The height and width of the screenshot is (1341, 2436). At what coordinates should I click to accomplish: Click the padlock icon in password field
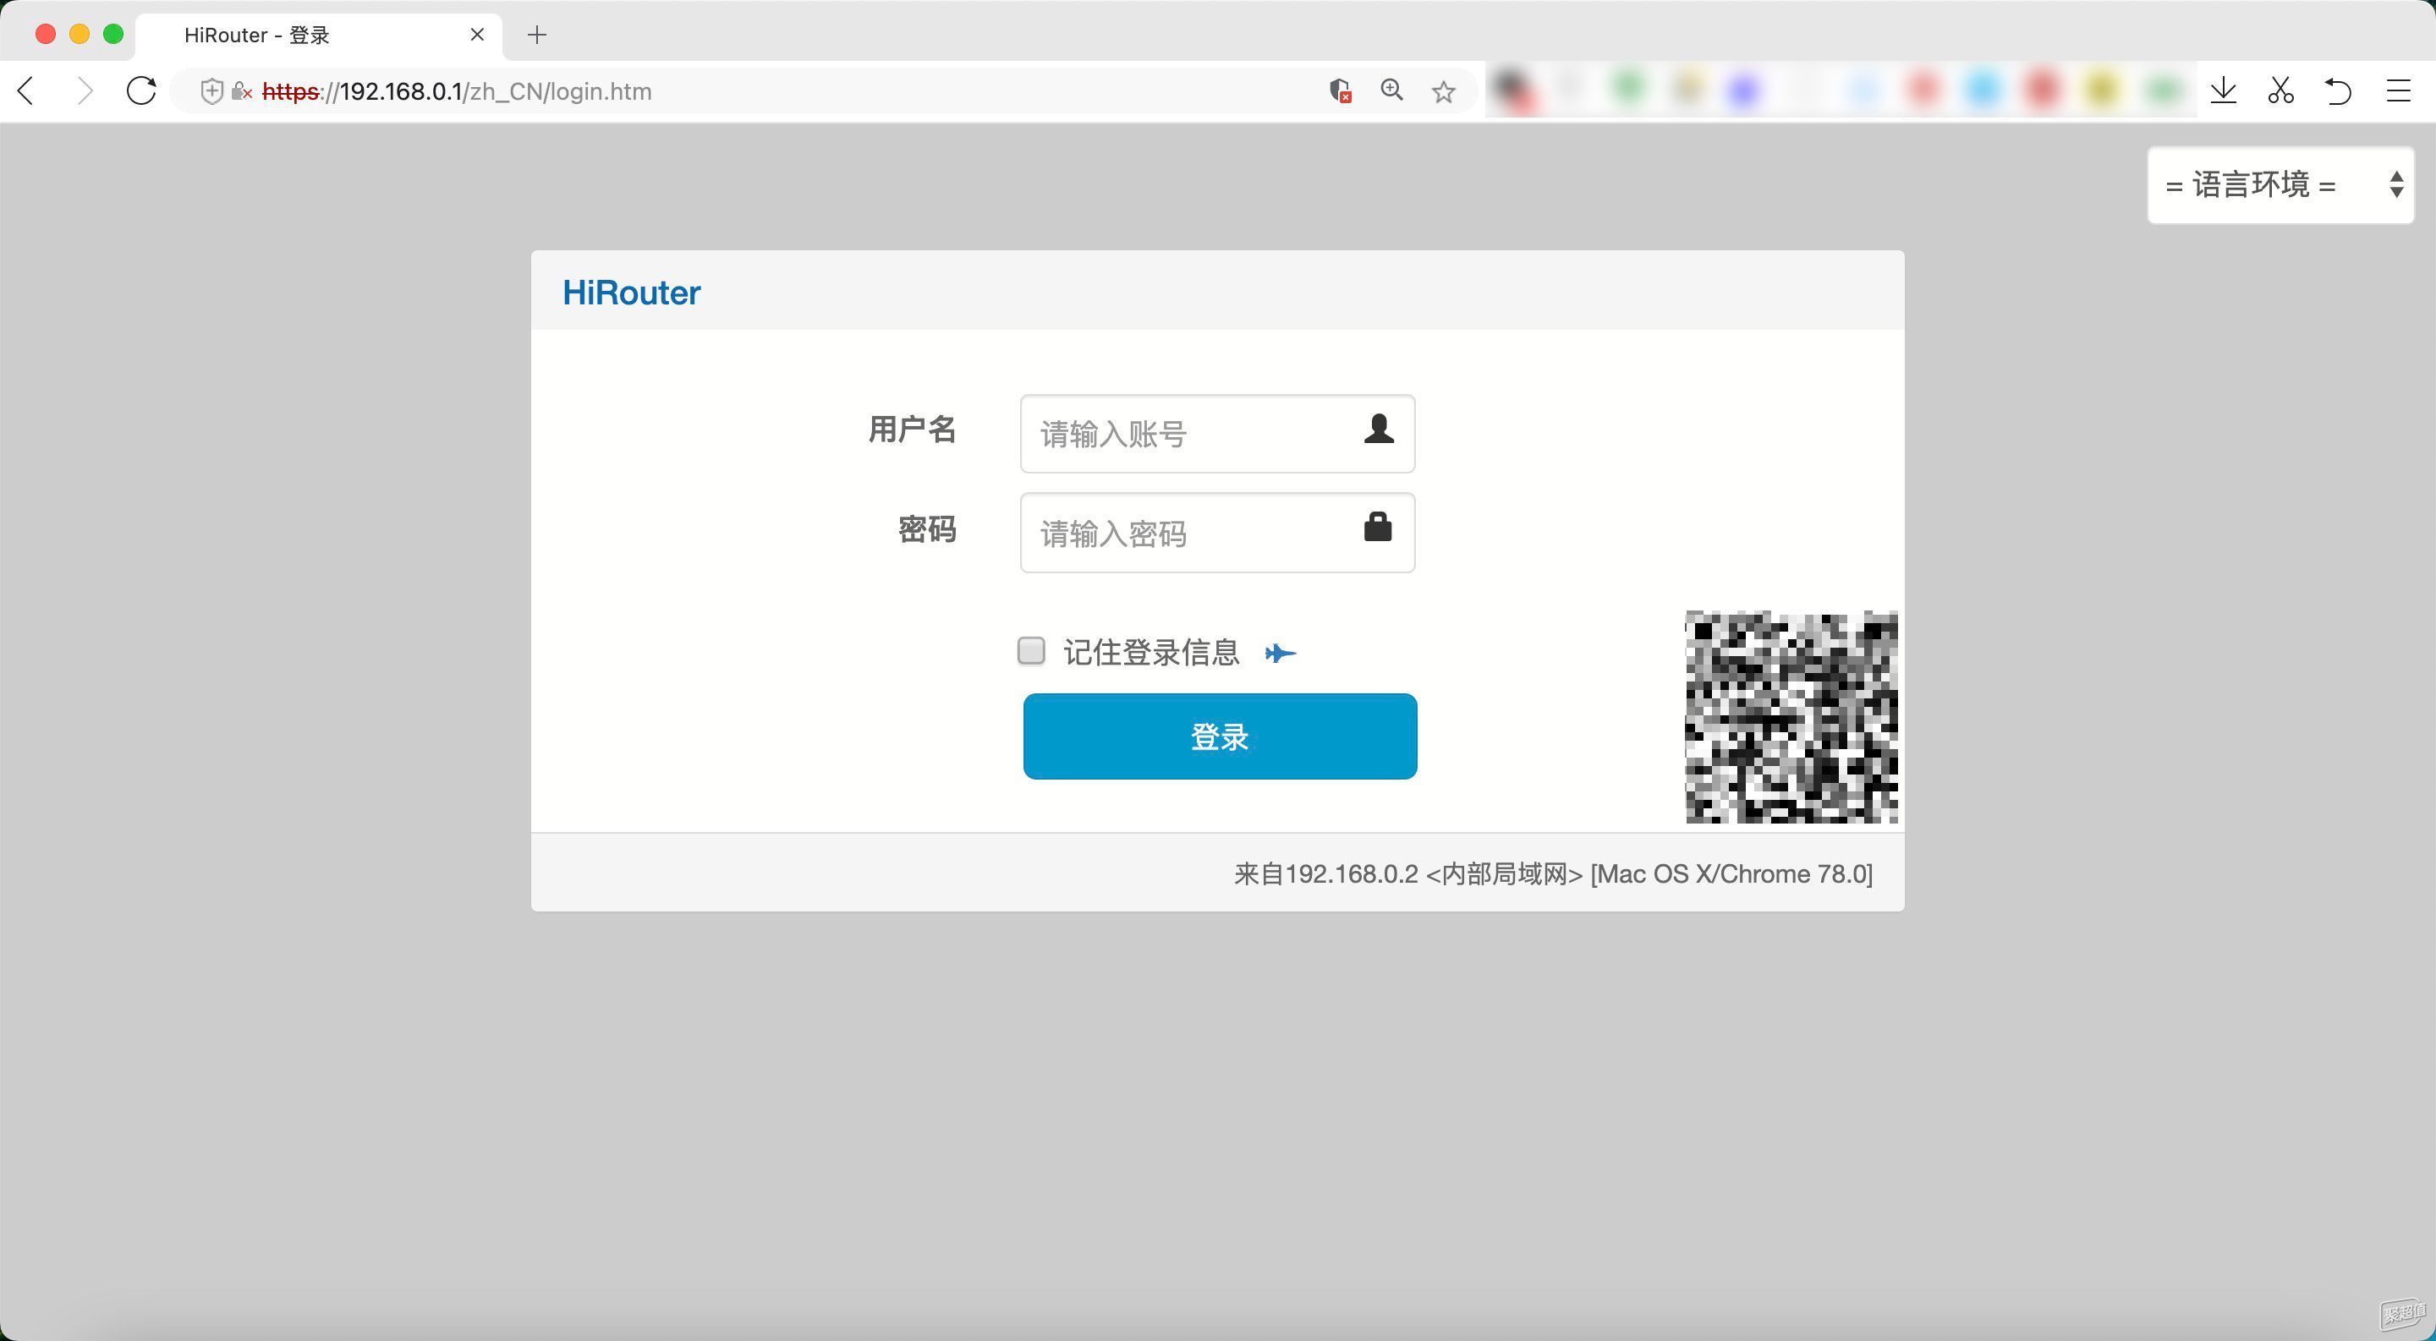[1378, 527]
